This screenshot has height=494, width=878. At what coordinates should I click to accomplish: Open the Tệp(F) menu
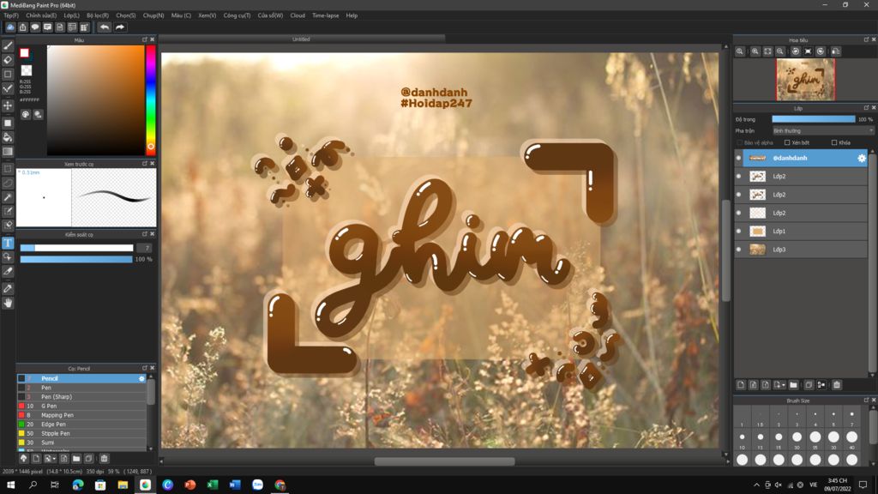click(x=11, y=15)
